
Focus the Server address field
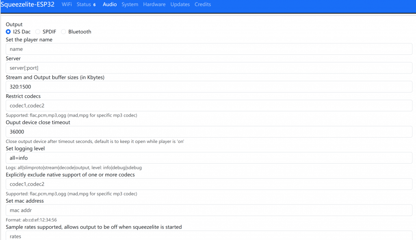tap(209, 68)
